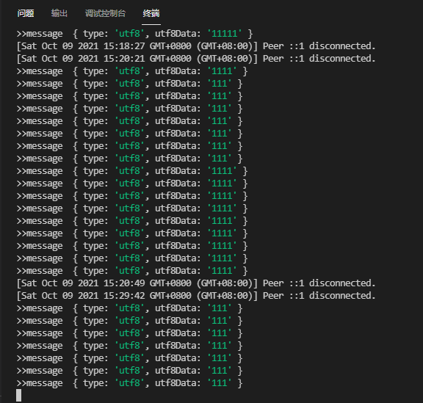Switch to the 问题 tab
The image size is (423, 403).
(x=26, y=13)
